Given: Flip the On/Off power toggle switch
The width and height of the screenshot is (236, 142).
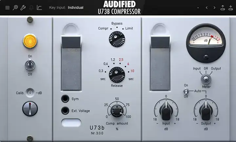Looking at the screenshot, I should tap(30, 65).
